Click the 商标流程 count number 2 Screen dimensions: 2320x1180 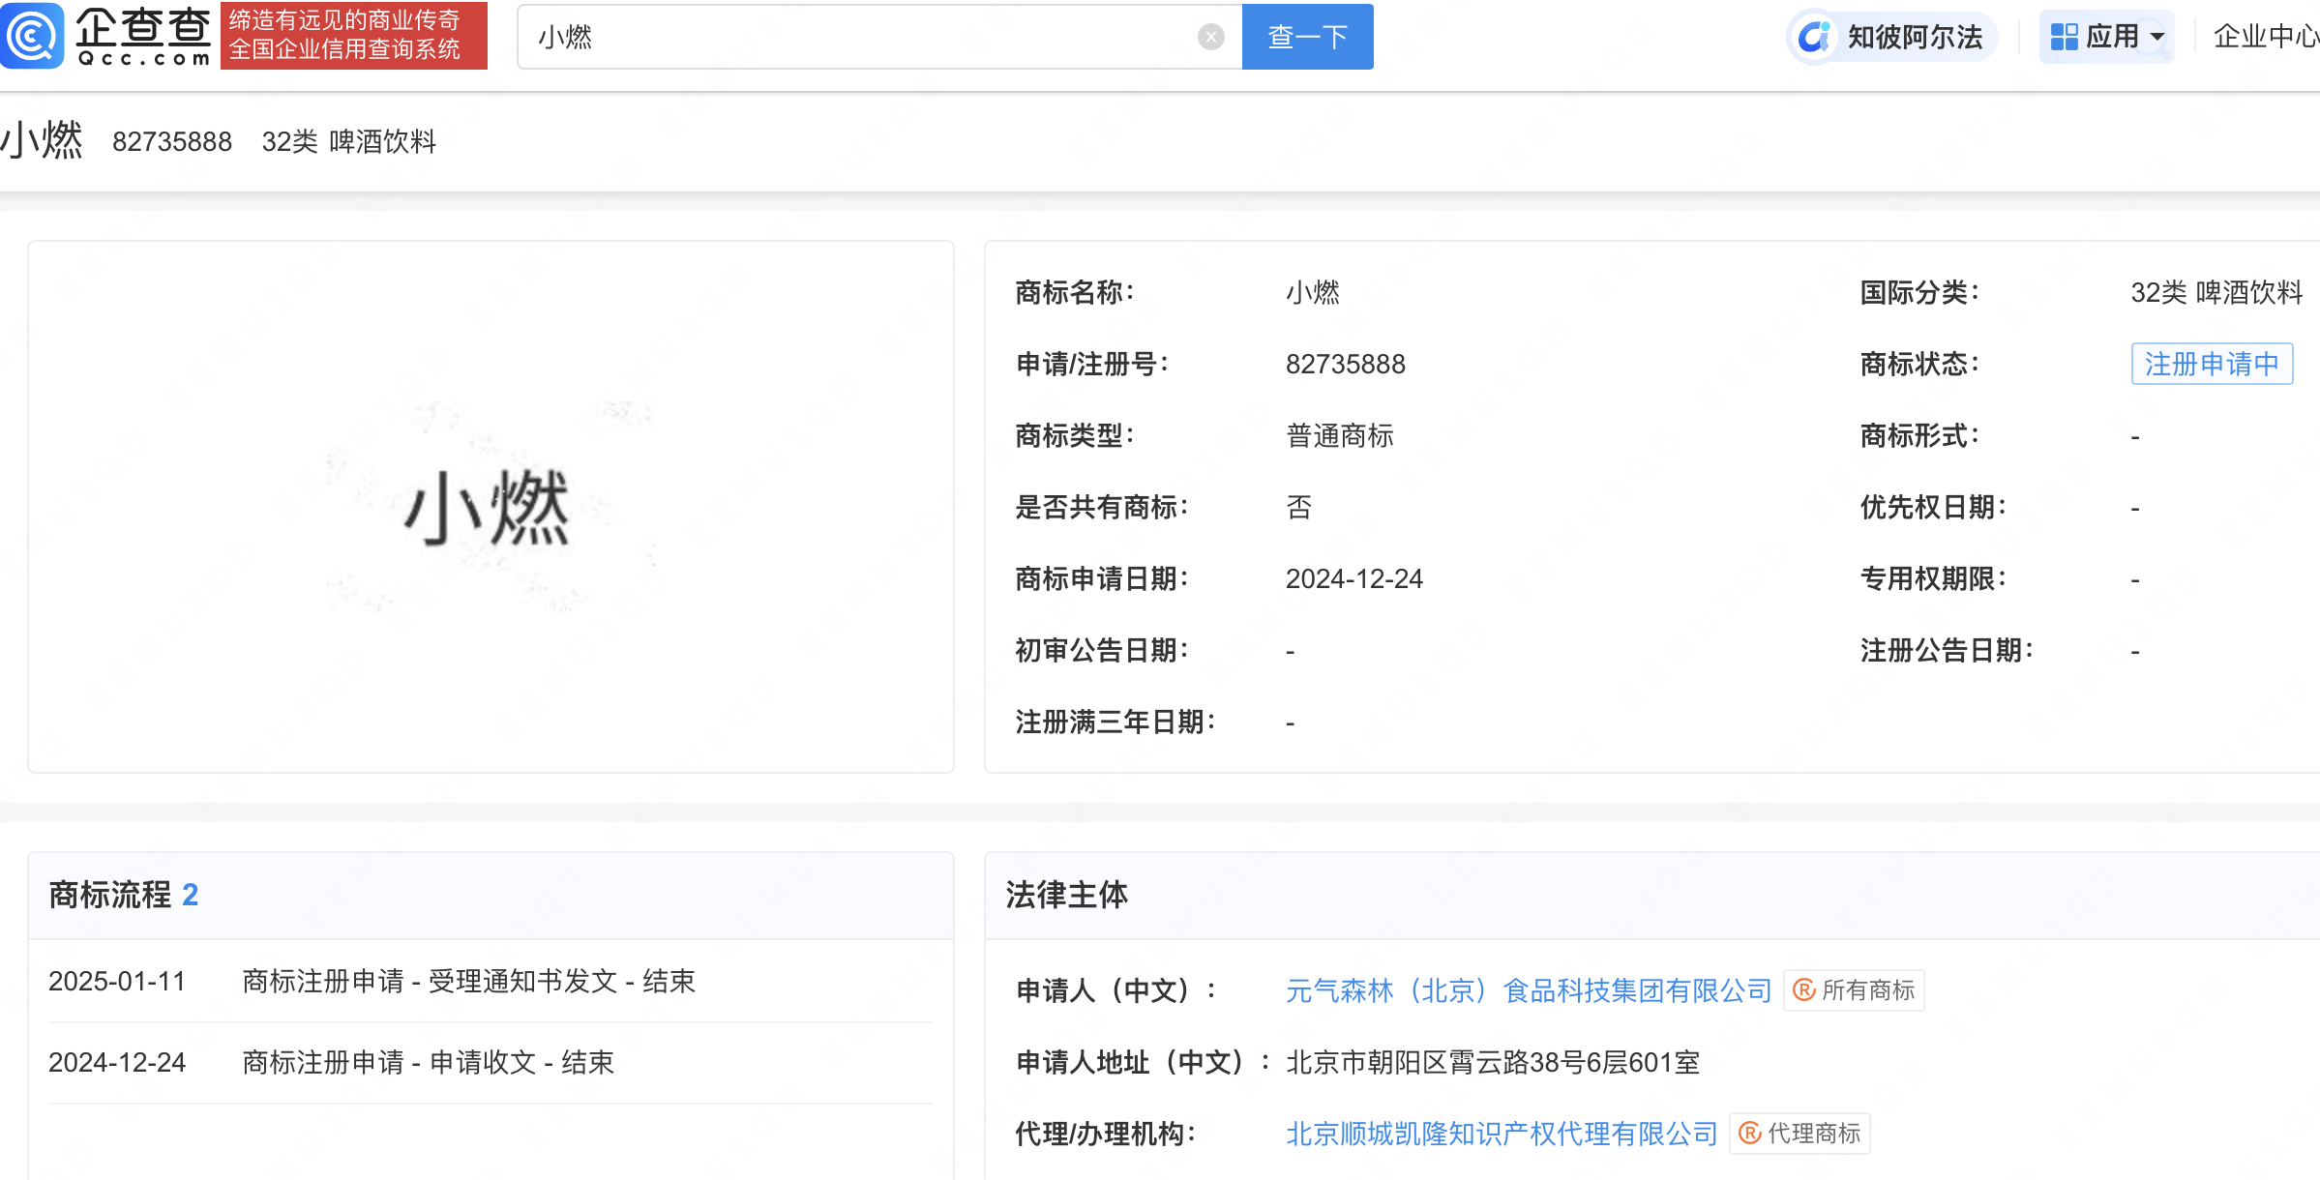coord(190,895)
